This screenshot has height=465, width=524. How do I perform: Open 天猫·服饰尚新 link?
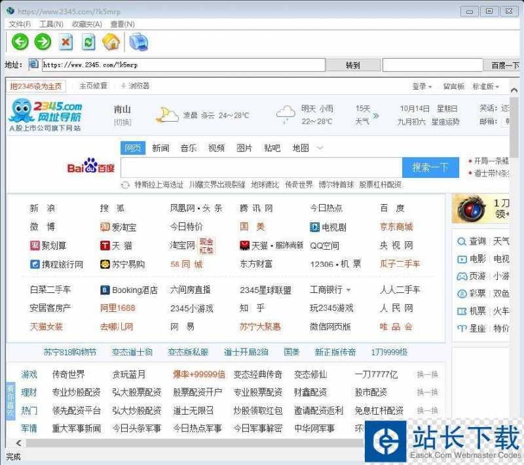[271, 246]
